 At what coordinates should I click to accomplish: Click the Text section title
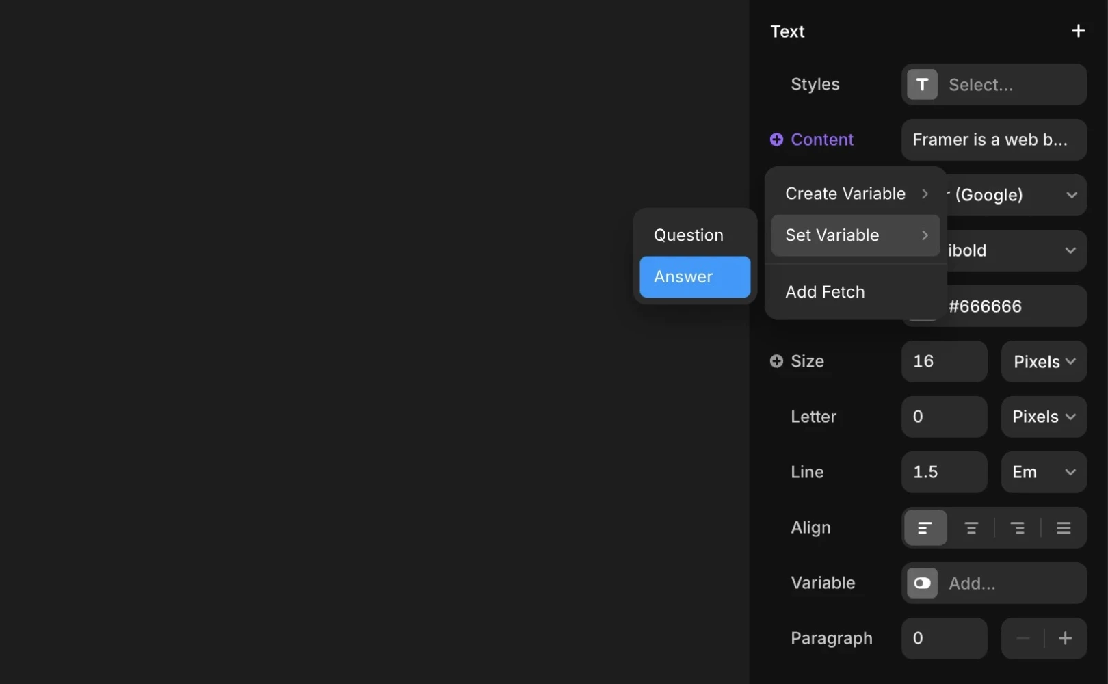(x=787, y=31)
